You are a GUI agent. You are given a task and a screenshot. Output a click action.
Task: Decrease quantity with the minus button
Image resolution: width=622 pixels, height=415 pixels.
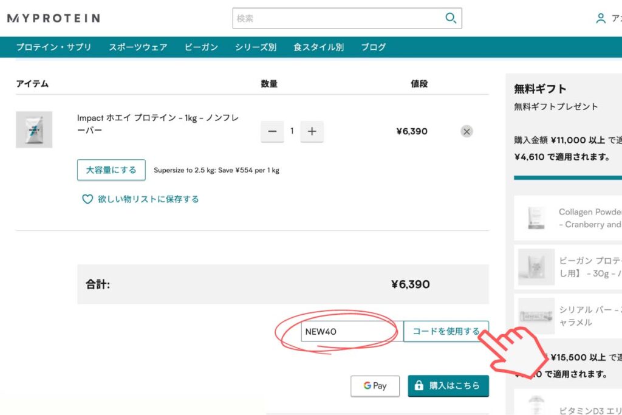(x=272, y=131)
